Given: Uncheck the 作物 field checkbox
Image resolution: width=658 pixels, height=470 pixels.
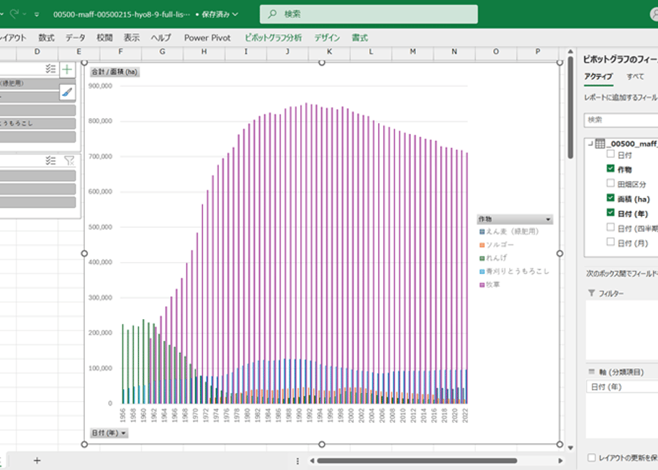Looking at the screenshot, I should click(610, 168).
